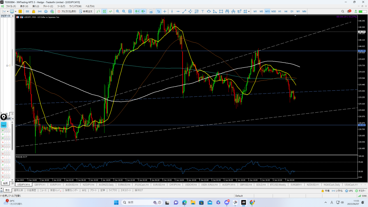The height and width of the screenshot is (207, 368).
Task: Switch chart to bar chart style
Action: (x=98, y=11)
